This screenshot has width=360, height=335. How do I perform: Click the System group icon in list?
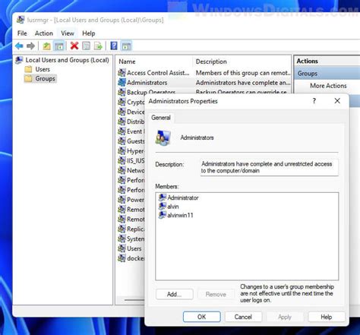(x=122, y=239)
